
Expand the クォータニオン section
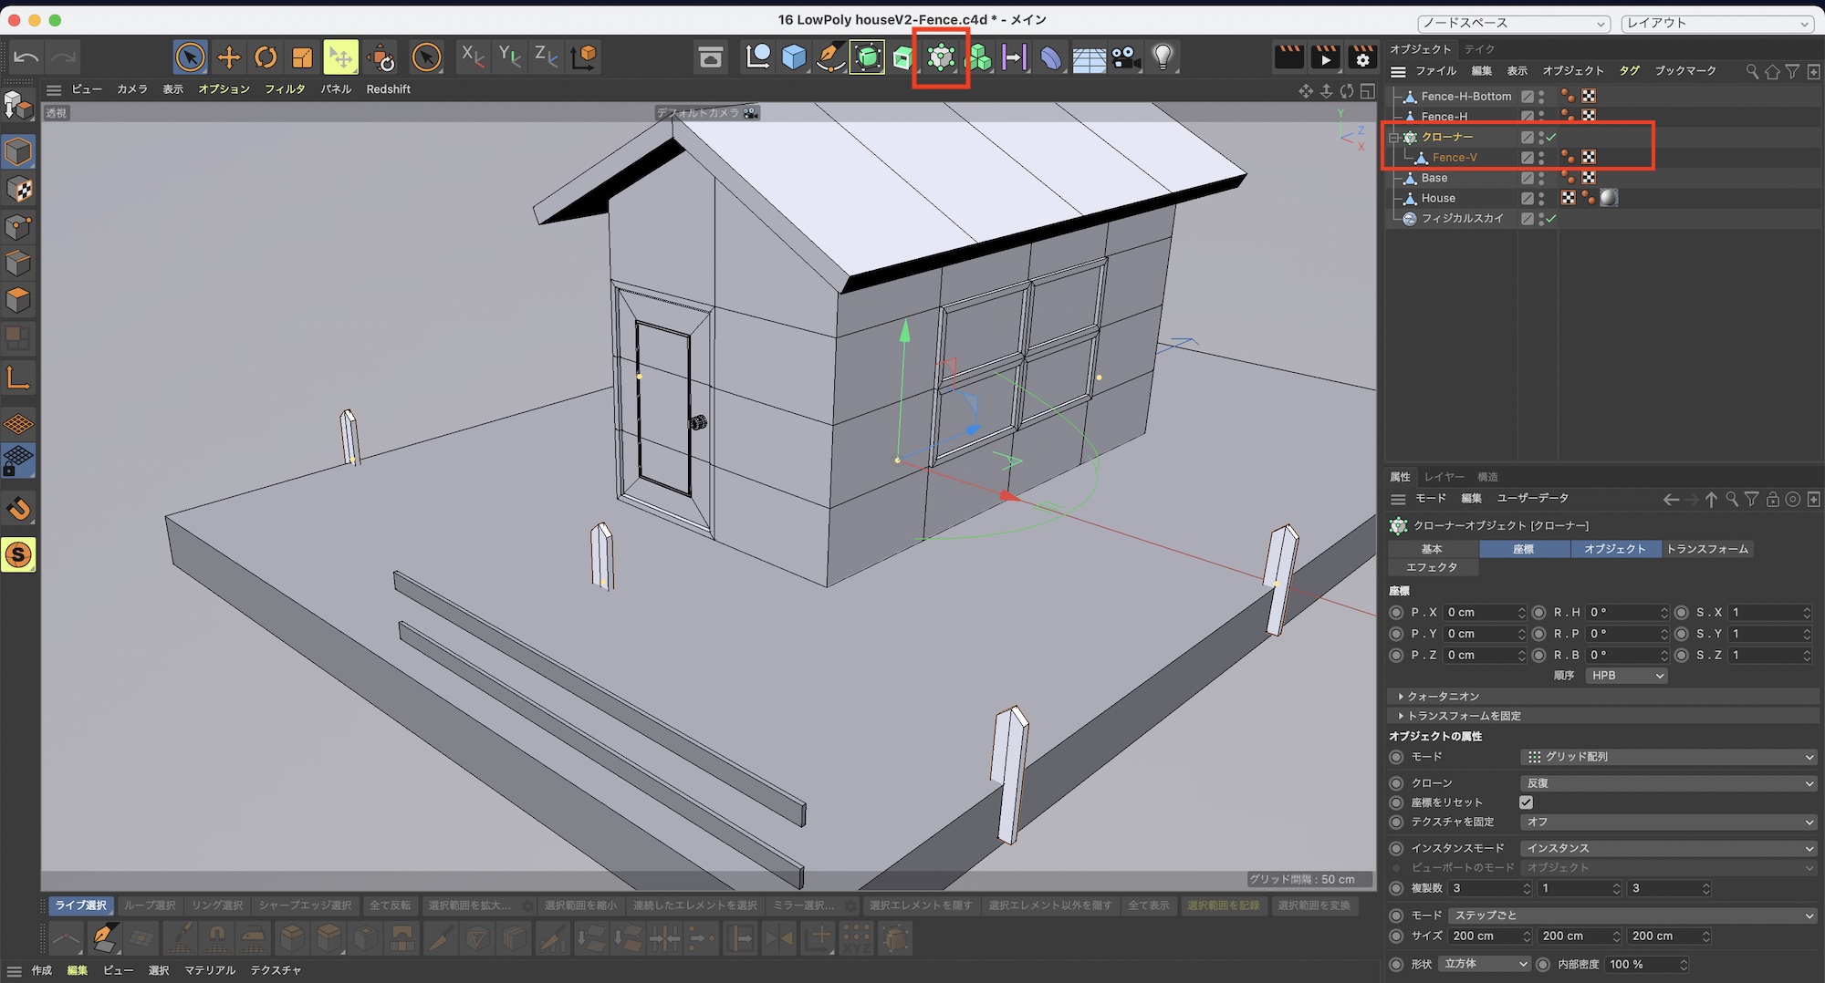[1442, 696]
